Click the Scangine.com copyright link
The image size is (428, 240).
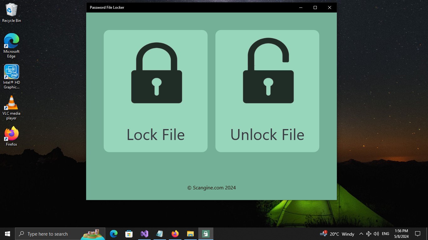pyautogui.click(x=211, y=187)
